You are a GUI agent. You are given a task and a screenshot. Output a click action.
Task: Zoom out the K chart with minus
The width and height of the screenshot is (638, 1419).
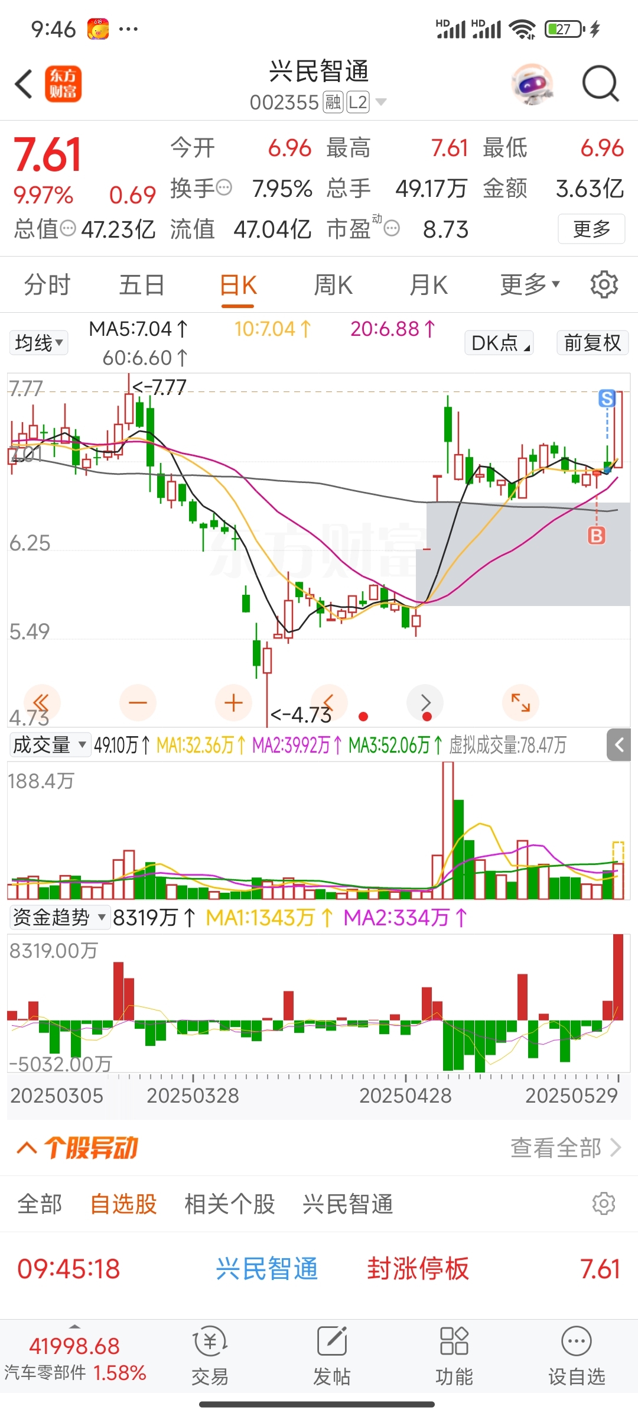coord(138,702)
